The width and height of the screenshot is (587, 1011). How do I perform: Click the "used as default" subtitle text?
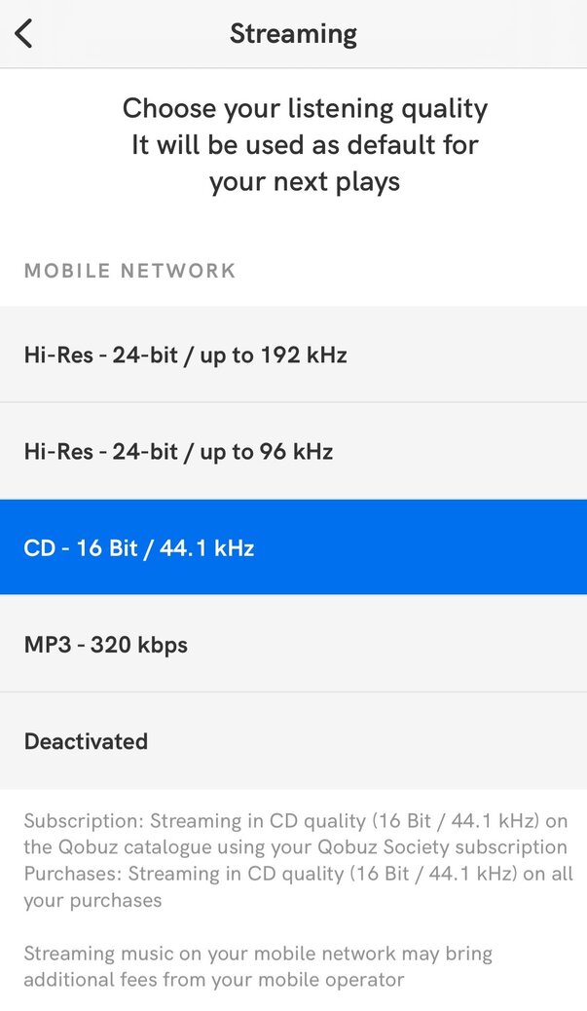[x=305, y=145]
